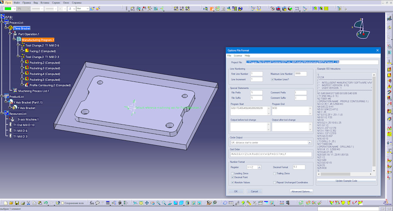Click the Normal View icon
Image resolution: width=393 pixels, height=211 pixels.
pyautogui.click(x=170, y=203)
